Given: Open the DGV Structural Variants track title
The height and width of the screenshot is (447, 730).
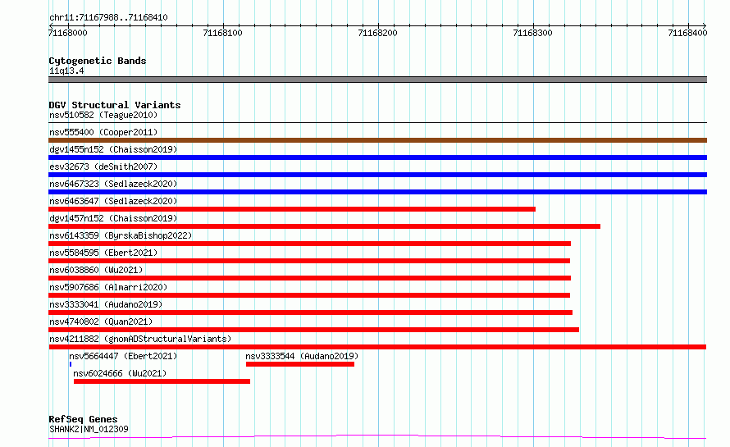Looking at the screenshot, I should click(x=115, y=105).
